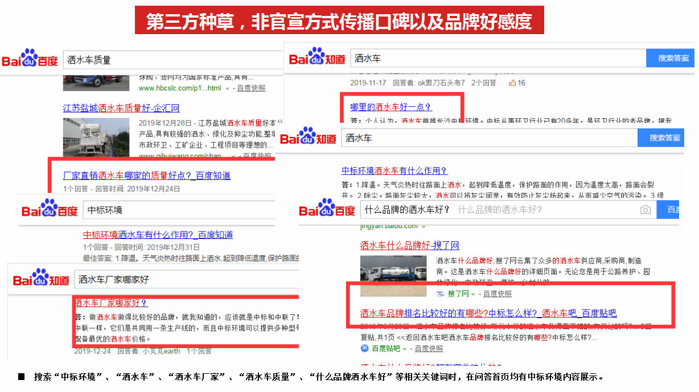Click the camera image-search icon in the search box
Viewport: 699px width, 392px height.
(x=645, y=210)
